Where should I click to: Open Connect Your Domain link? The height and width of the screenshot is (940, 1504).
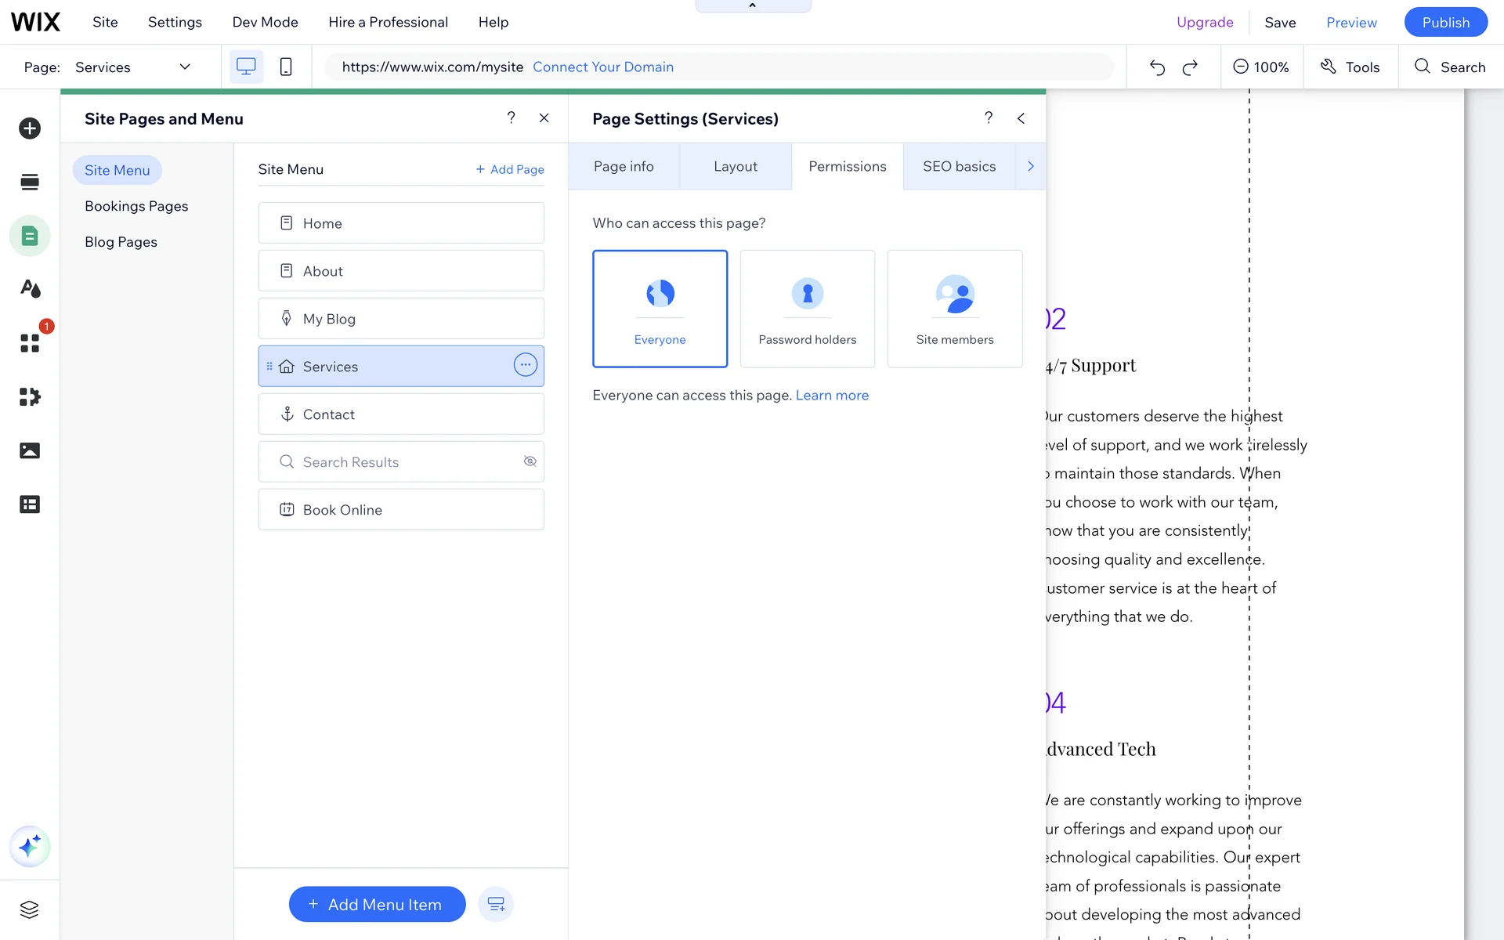(602, 67)
